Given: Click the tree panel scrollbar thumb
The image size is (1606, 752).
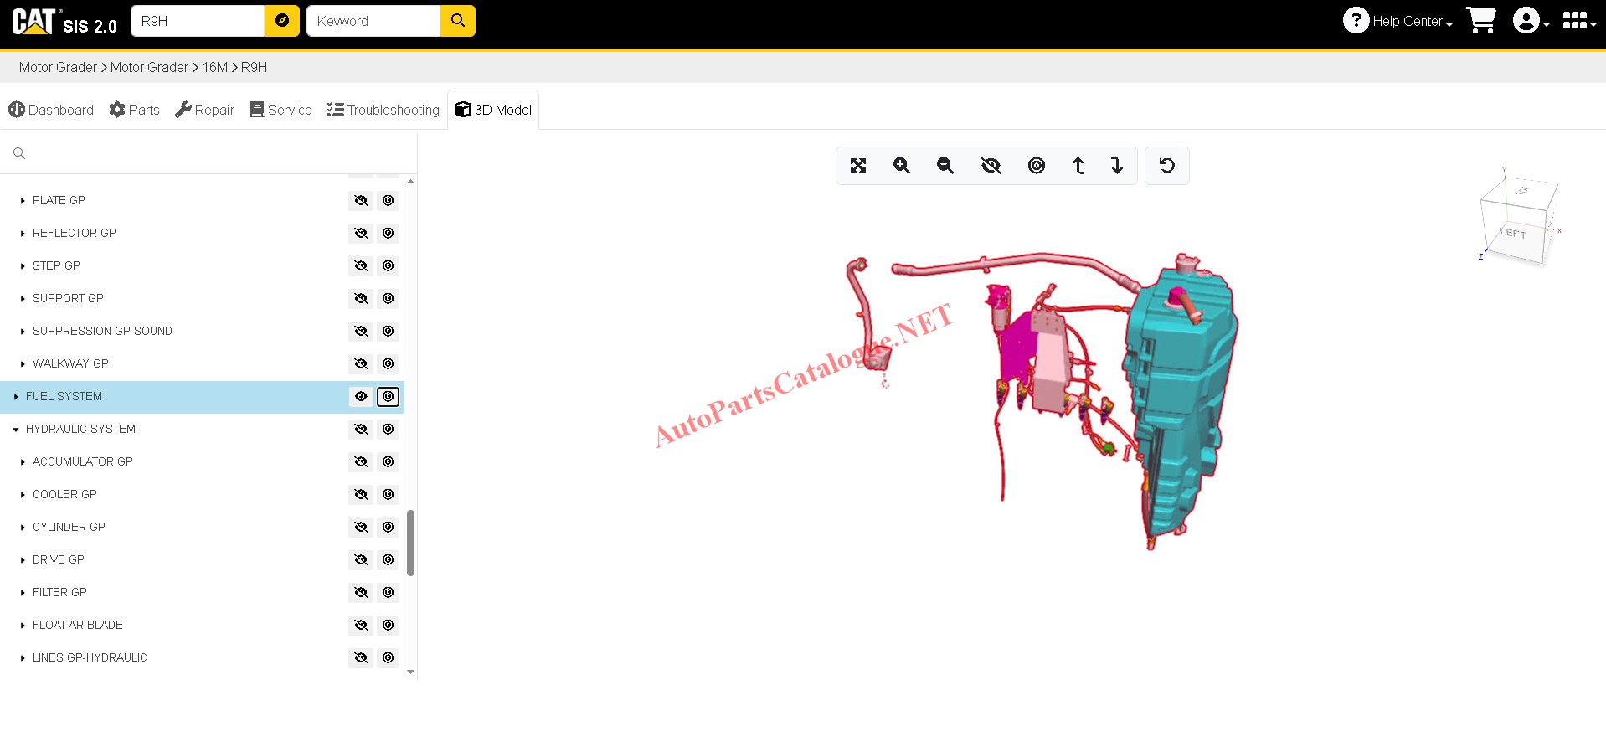Looking at the screenshot, I should coord(410,543).
